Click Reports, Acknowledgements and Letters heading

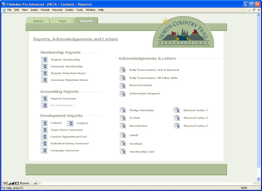pyautogui.click(x=76, y=39)
